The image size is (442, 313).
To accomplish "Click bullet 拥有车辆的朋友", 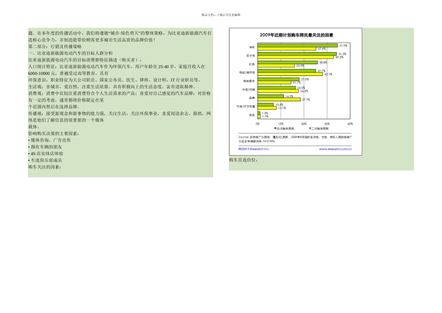I will tap(45, 147).
